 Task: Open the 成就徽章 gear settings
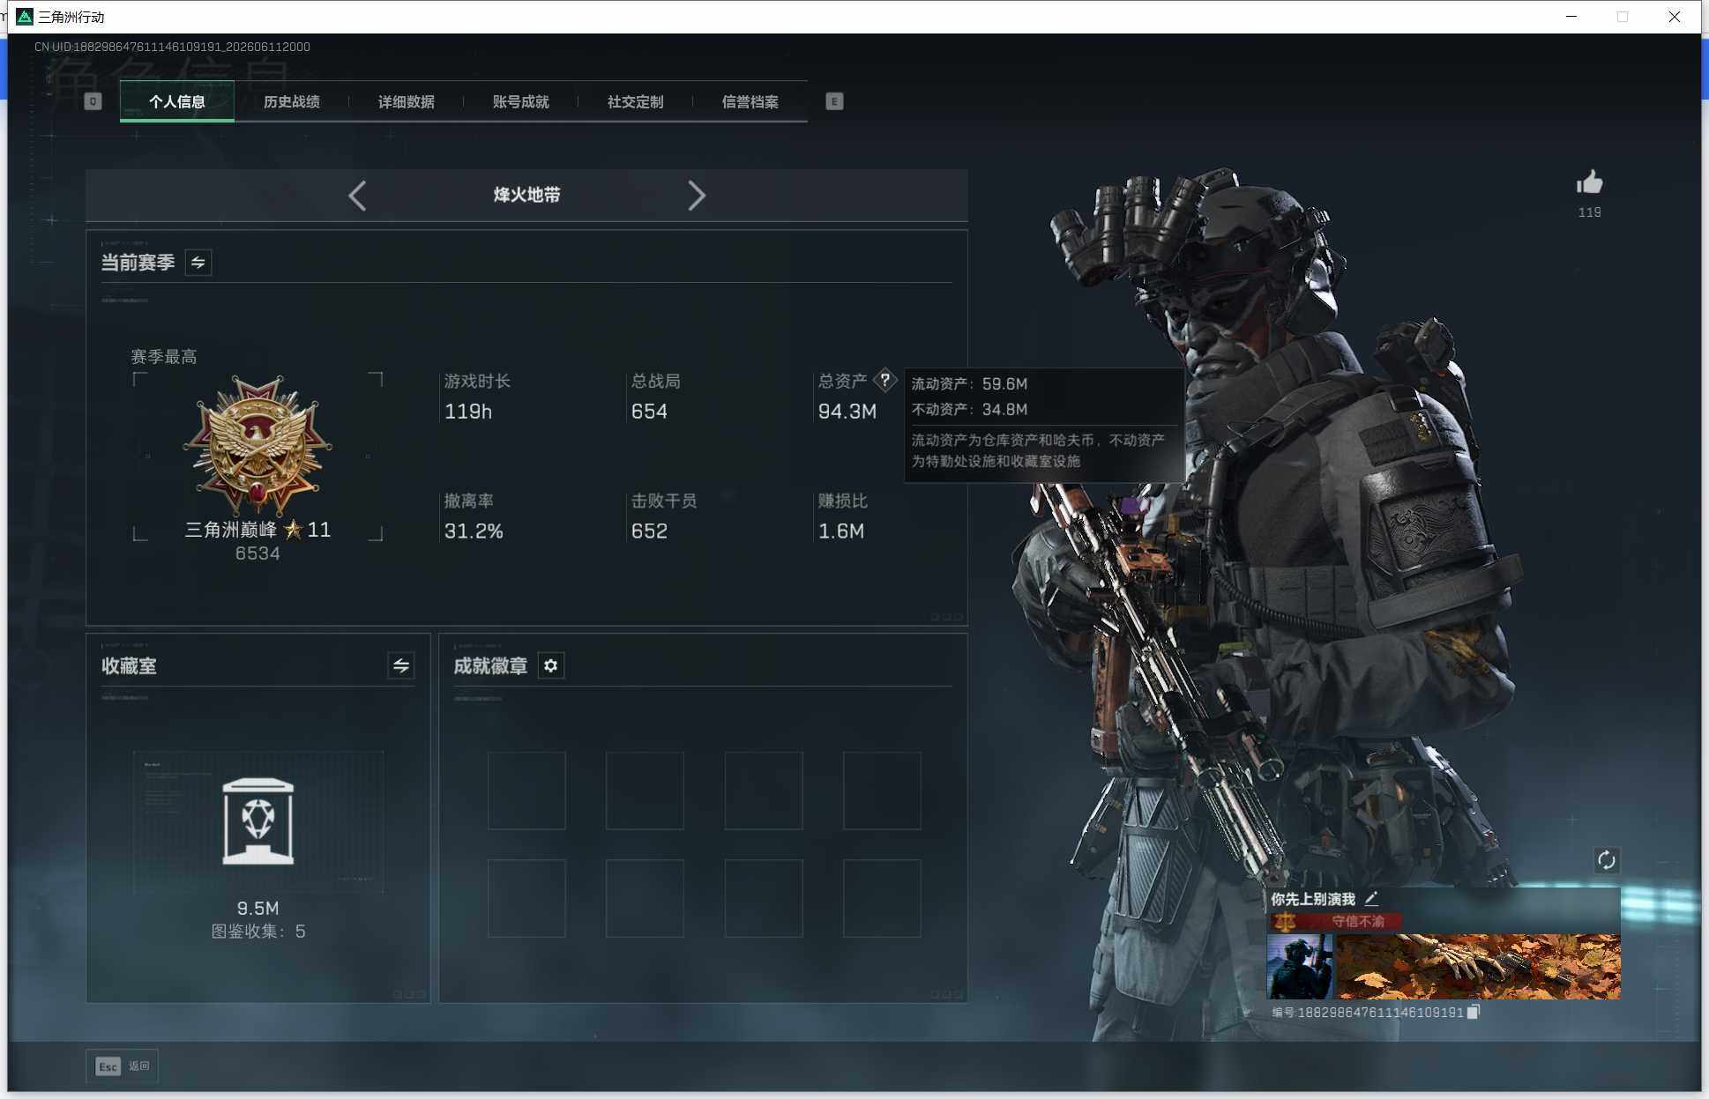(x=551, y=665)
